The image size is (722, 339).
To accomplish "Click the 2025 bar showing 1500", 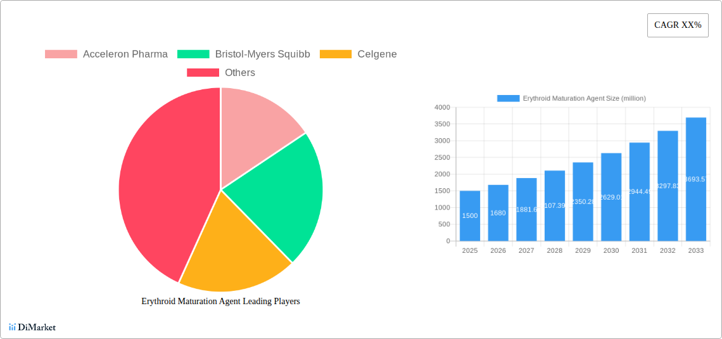I will tap(470, 216).
